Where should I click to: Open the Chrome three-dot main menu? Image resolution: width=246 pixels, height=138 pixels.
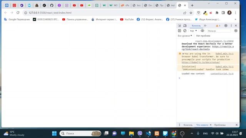236,13
